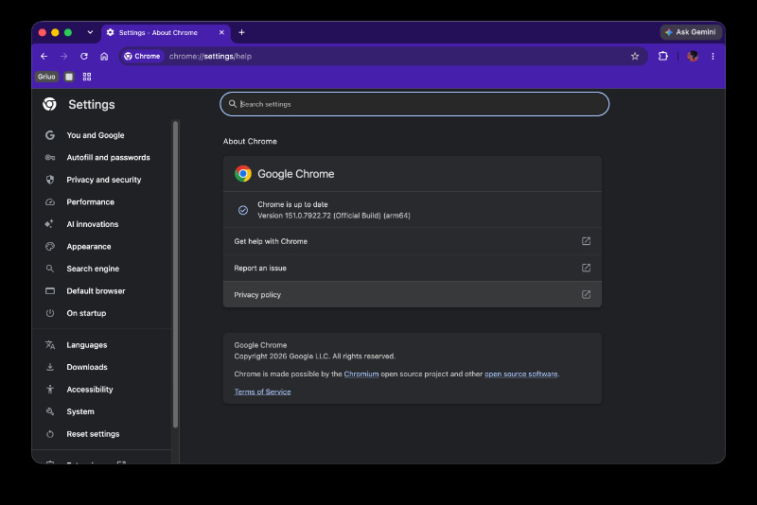Focus the Search settings field
Viewport: 757px width, 505px height.
point(414,104)
